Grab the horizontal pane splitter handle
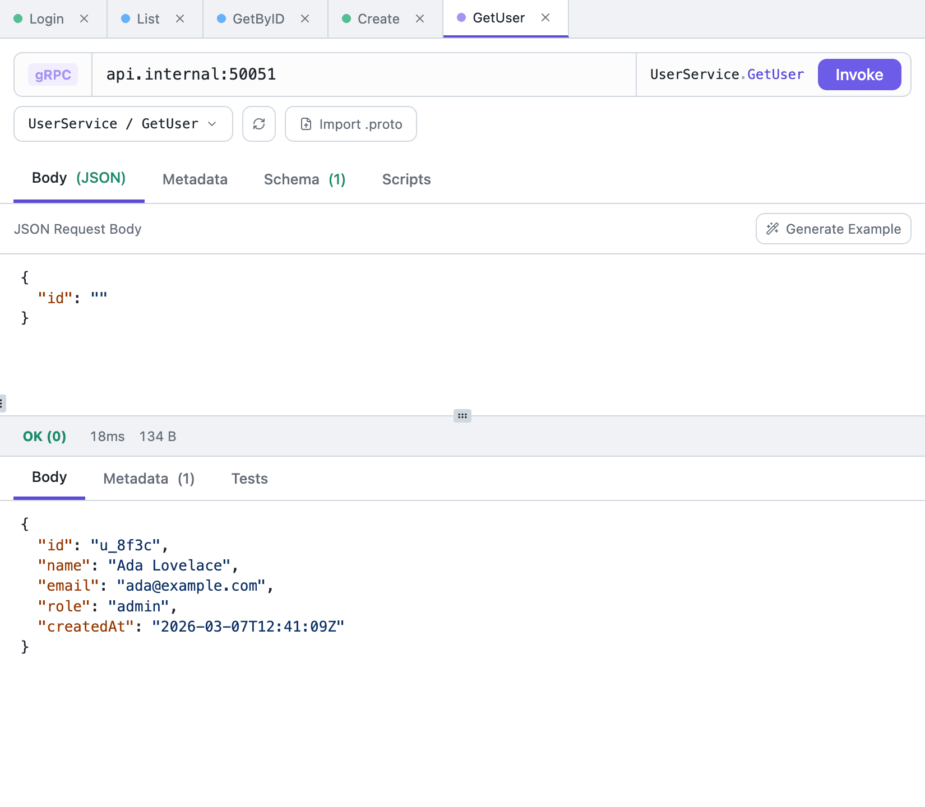This screenshot has width=925, height=807. click(462, 416)
